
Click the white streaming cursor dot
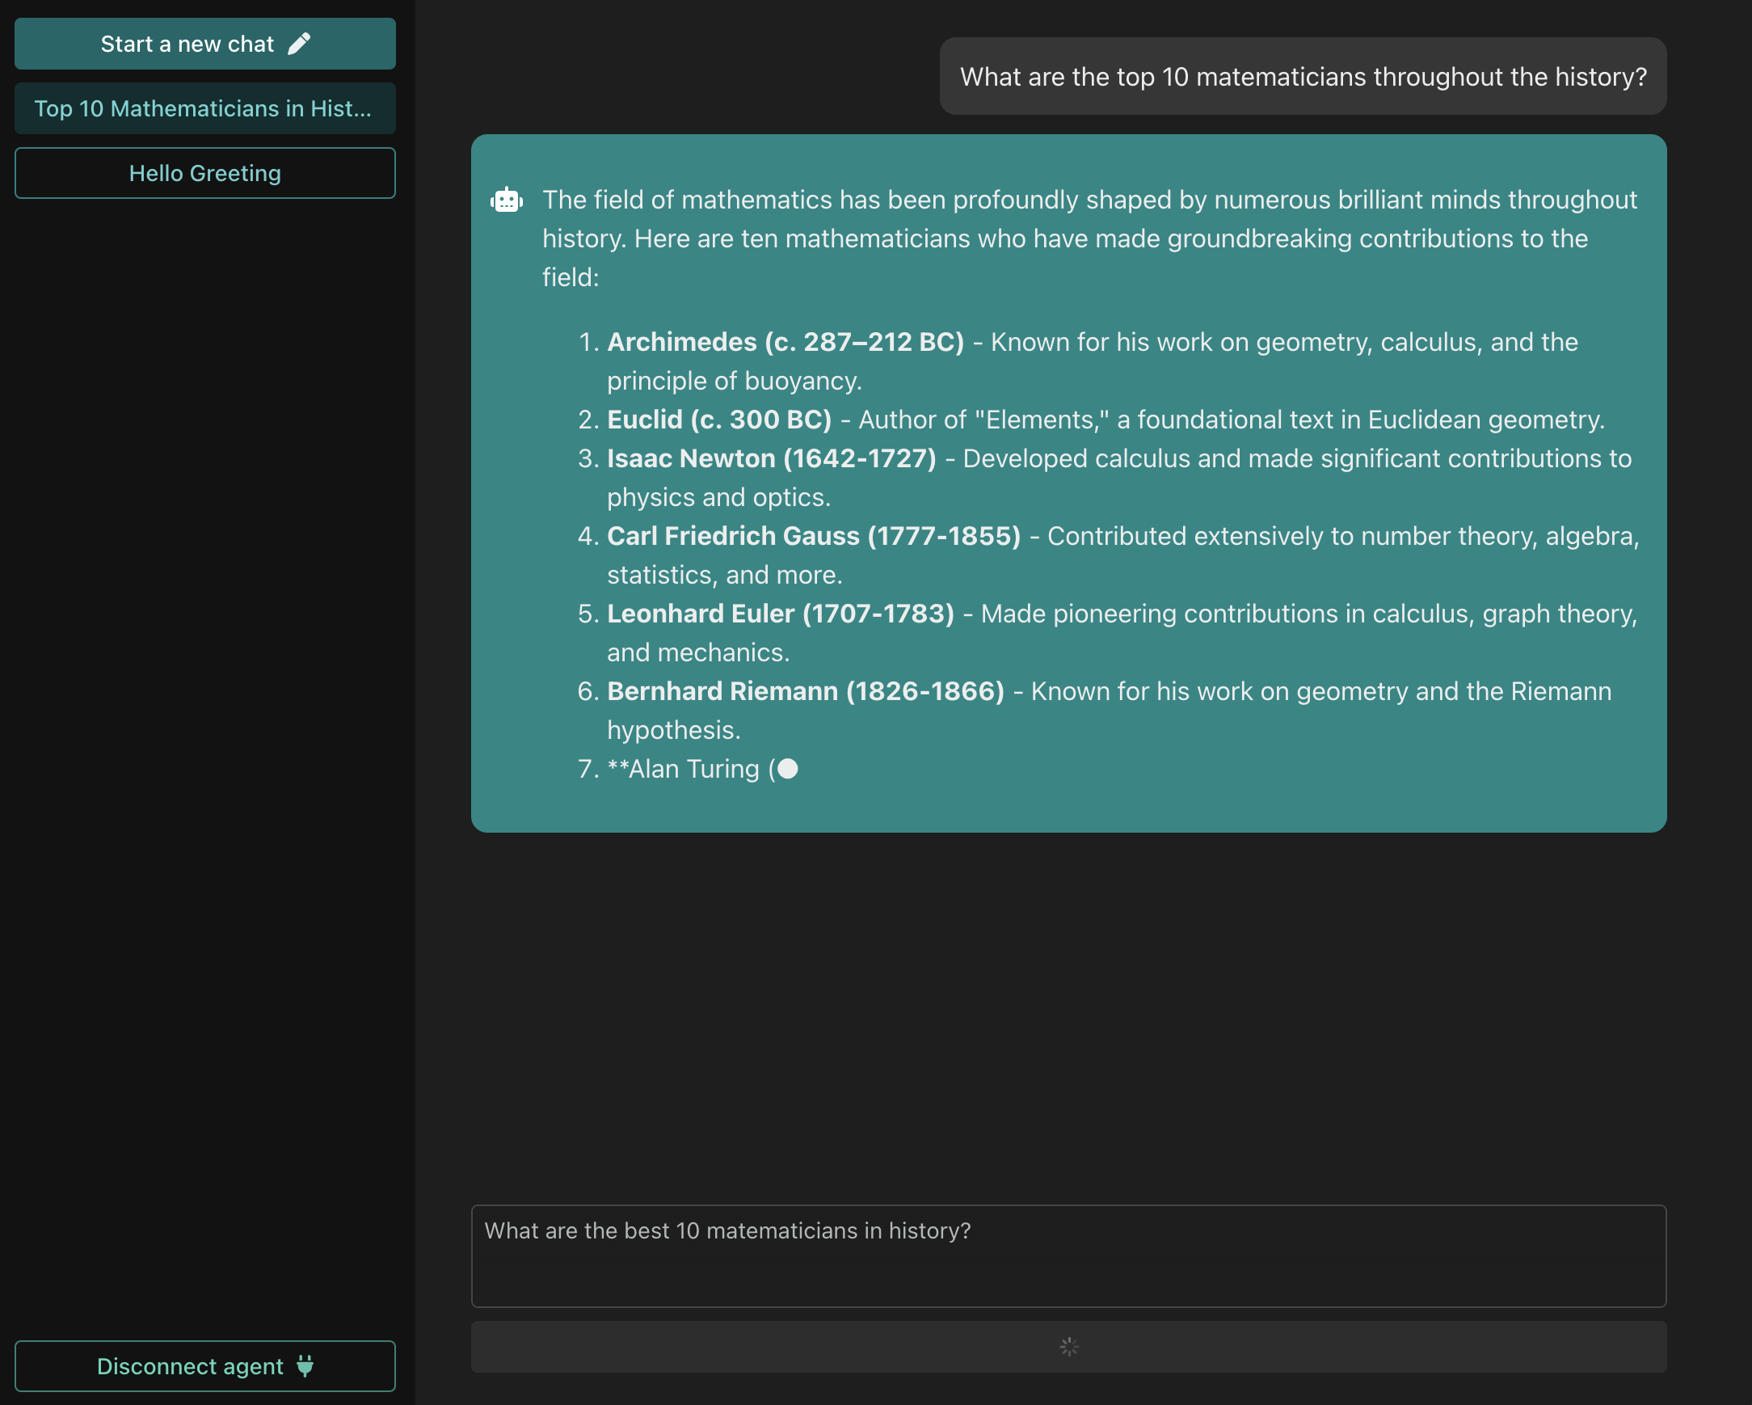(x=787, y=769)
